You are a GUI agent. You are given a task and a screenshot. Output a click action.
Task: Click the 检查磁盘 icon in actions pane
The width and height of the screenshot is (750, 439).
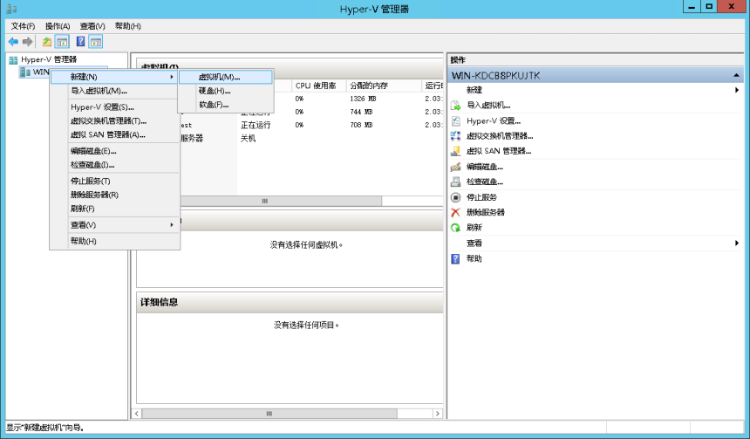tap(456, 182)
